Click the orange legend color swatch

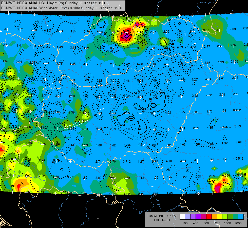click(214, 217)
